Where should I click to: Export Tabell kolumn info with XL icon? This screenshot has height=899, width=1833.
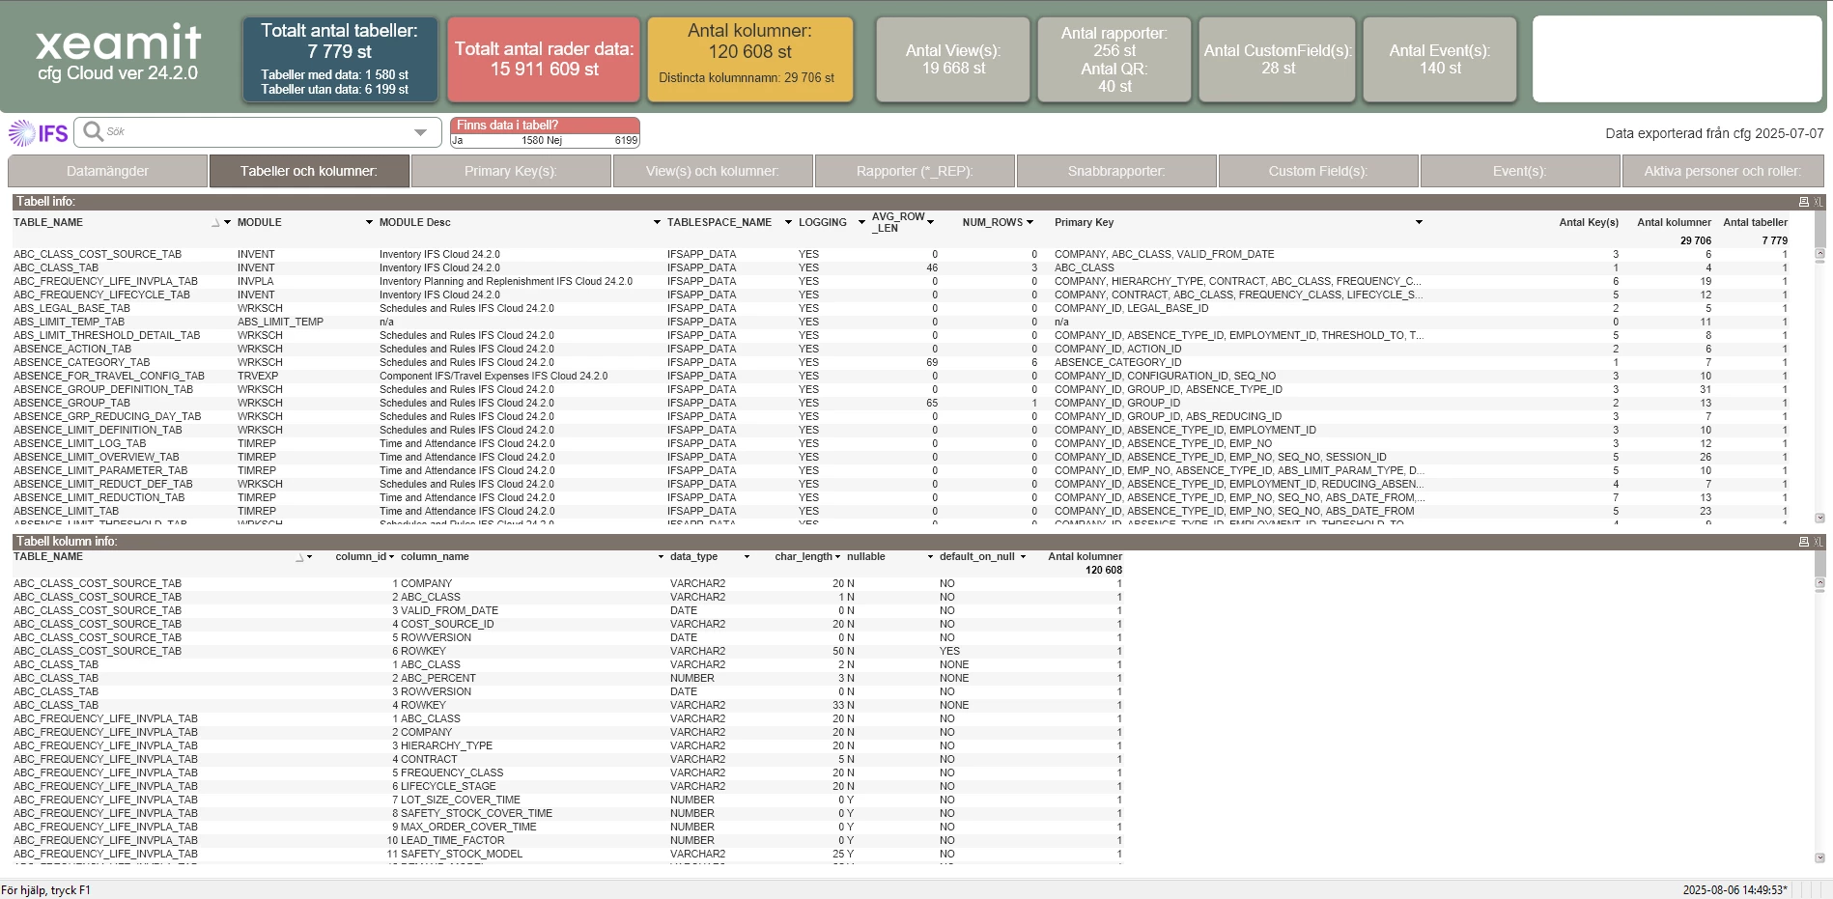pyautogui.click(x=1818, y=542)
